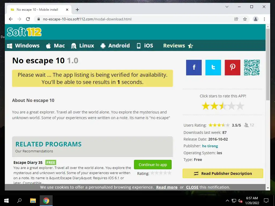The image size is (275, 206).
Task: Share the app on Twitter
Action: point(213,67)
